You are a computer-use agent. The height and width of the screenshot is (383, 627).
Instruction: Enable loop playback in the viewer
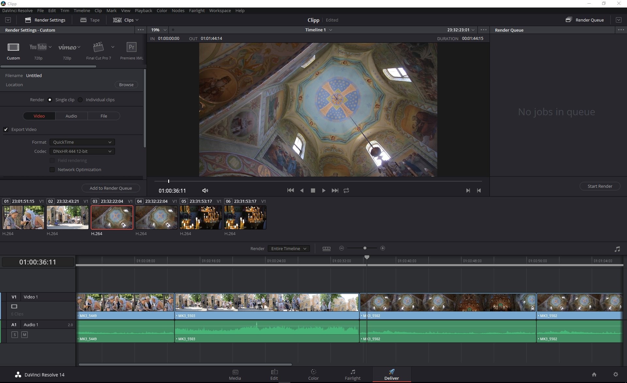pos(346,190)
